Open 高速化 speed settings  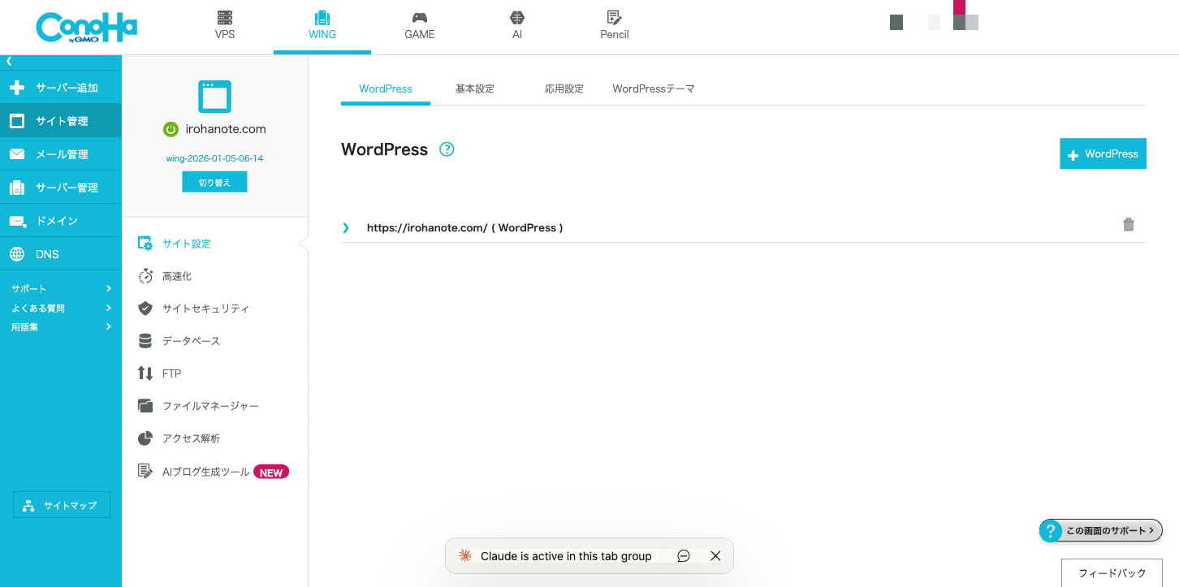[176, 276]
